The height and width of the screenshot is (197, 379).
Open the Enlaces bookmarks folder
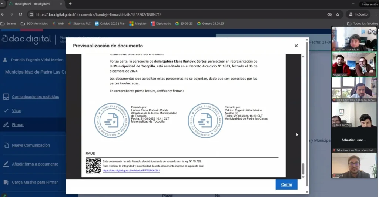9,23
